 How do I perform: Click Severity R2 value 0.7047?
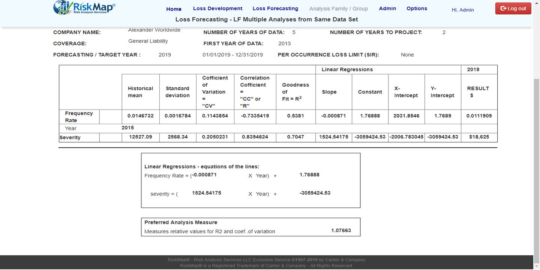tap(295, 137)
